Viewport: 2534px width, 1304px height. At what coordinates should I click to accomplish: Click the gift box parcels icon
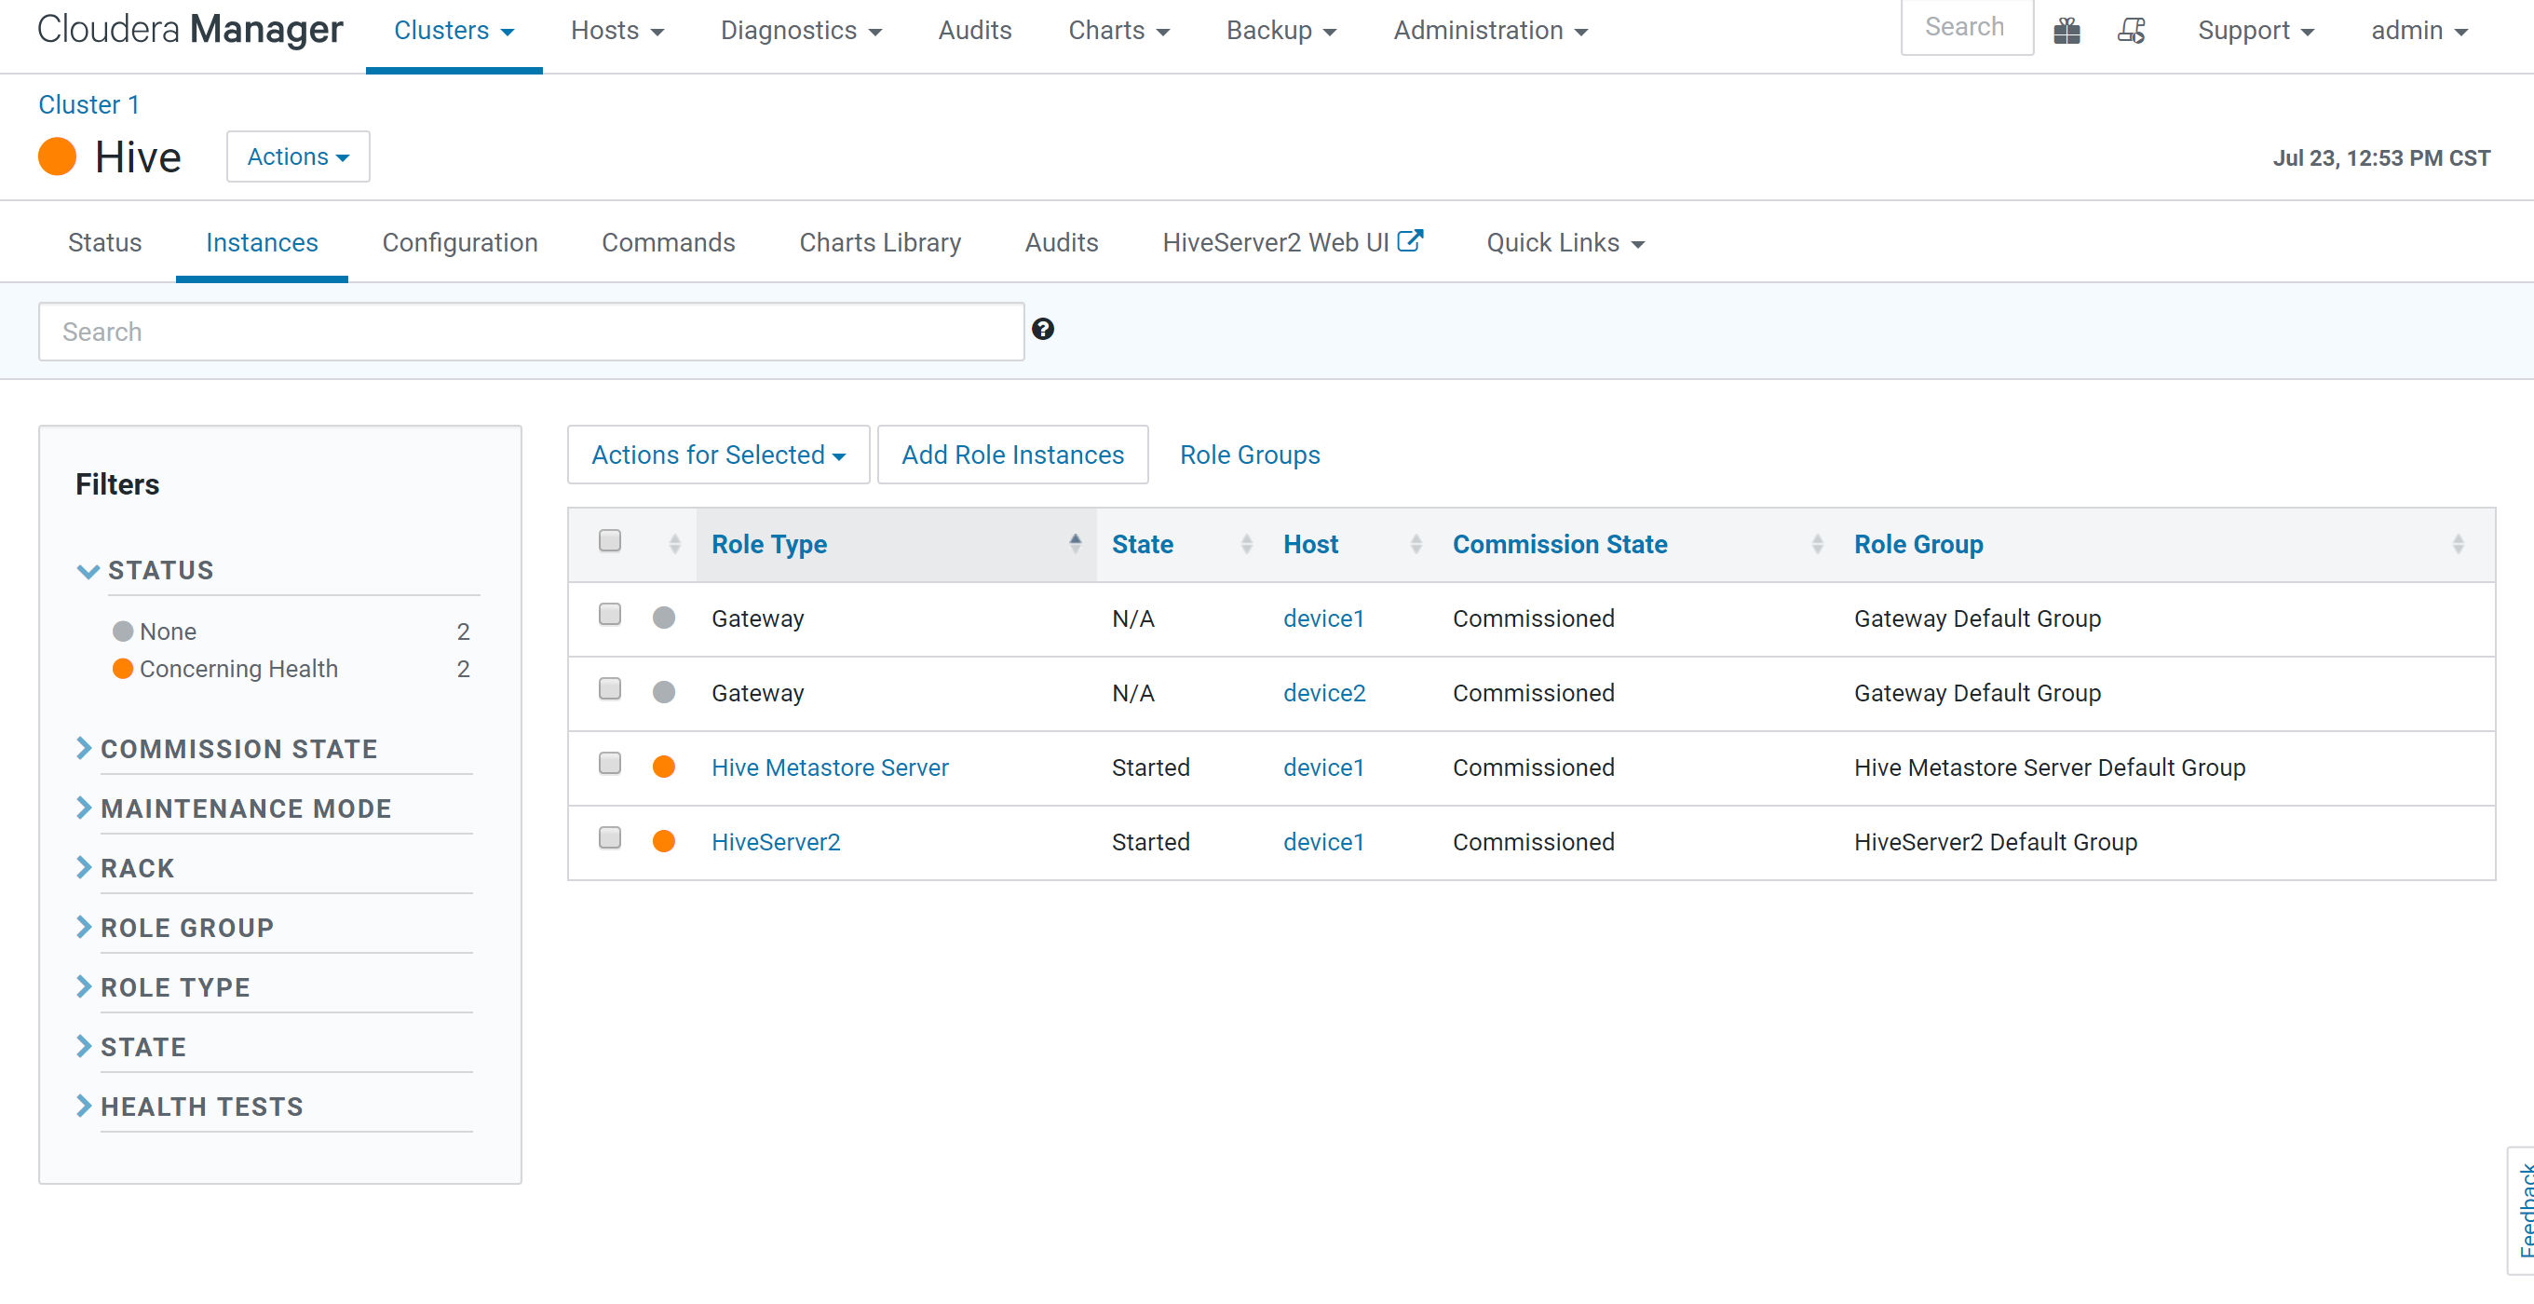2066,31
